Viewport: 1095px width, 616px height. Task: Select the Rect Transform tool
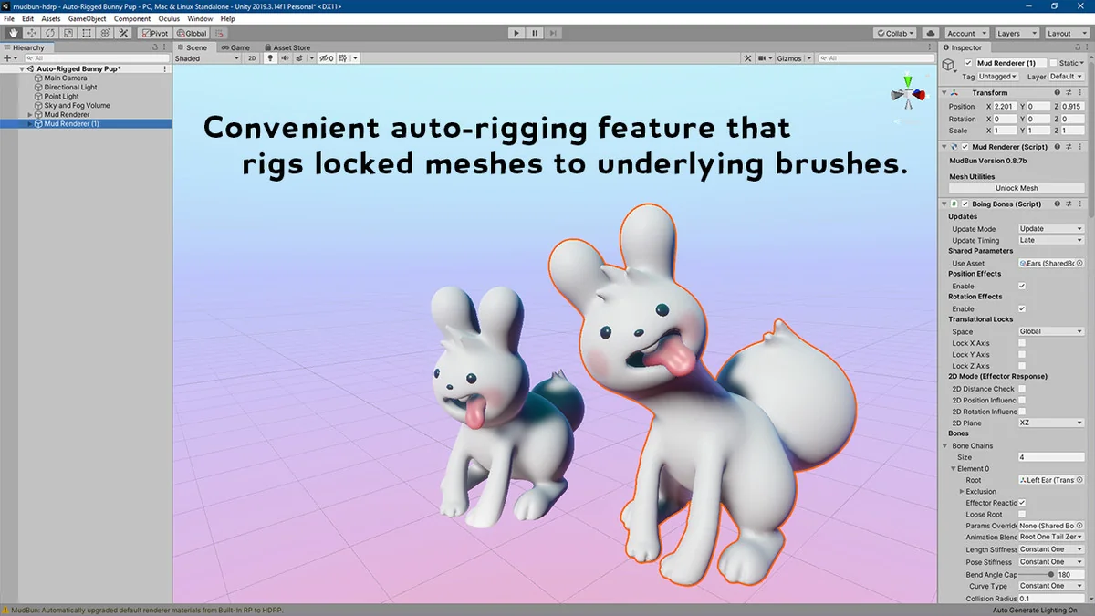pyautogui.click(x=87, y=33)
